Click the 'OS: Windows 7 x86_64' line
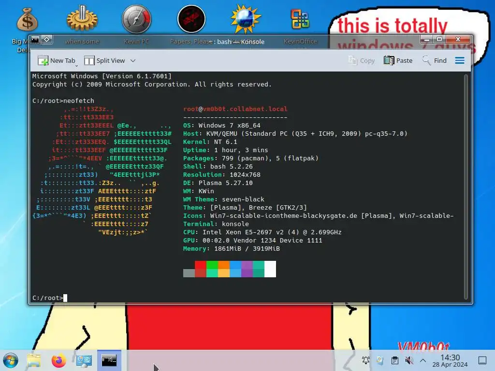 (221, 125)
